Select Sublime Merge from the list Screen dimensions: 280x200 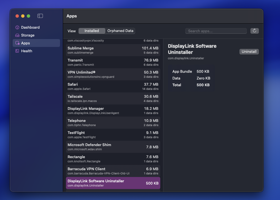point(113,50)
